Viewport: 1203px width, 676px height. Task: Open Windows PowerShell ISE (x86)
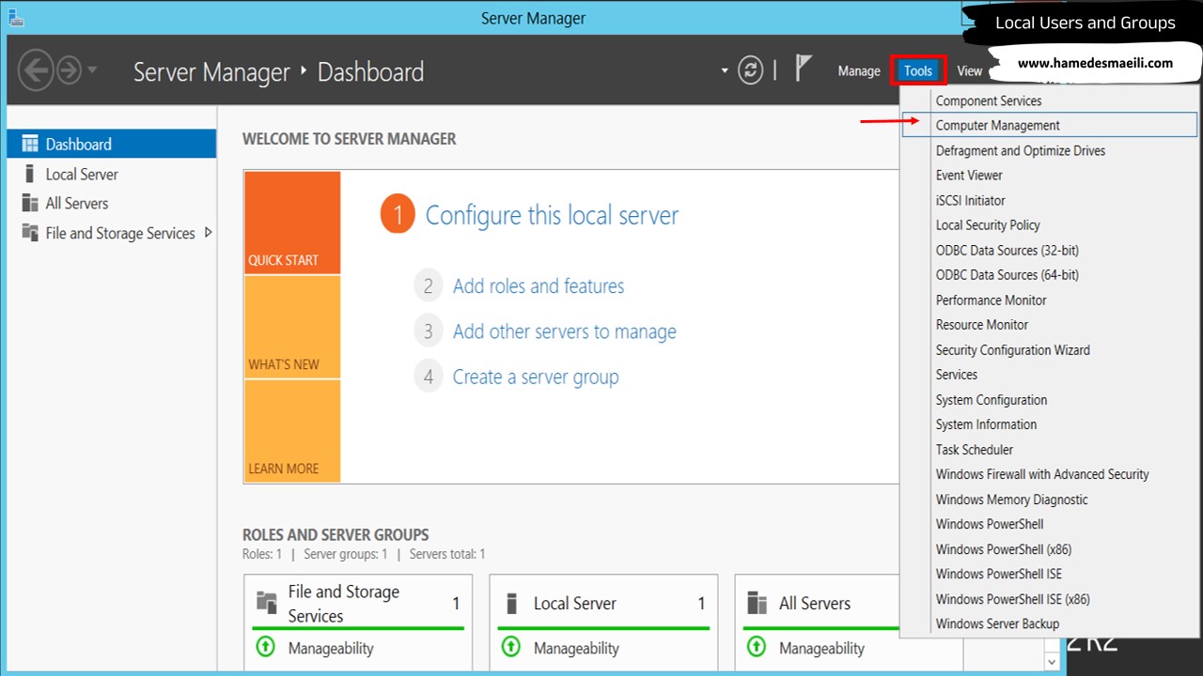coord(1050,599)
